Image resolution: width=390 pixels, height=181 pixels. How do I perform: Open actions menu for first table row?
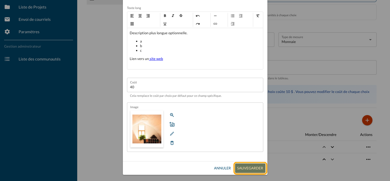click(x=368, y=147)
